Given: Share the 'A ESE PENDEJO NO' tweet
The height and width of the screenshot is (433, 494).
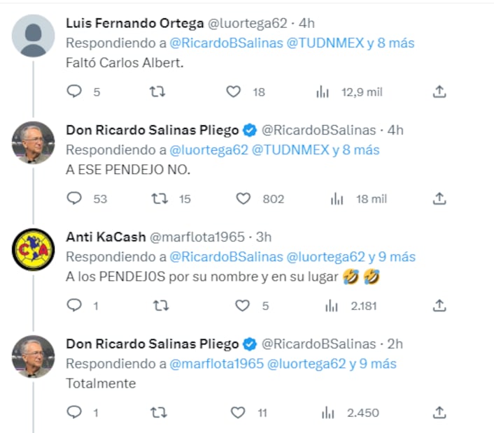Looking at the screenshot, I should pos(439,198).
